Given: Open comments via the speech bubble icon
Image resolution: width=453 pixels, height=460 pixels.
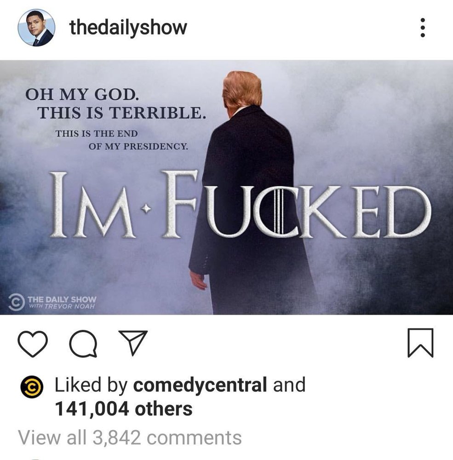Looking at the screenshot, I should point(83,344).
